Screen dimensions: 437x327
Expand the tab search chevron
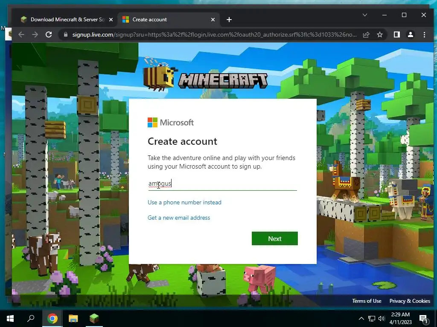tap(365, 15)
